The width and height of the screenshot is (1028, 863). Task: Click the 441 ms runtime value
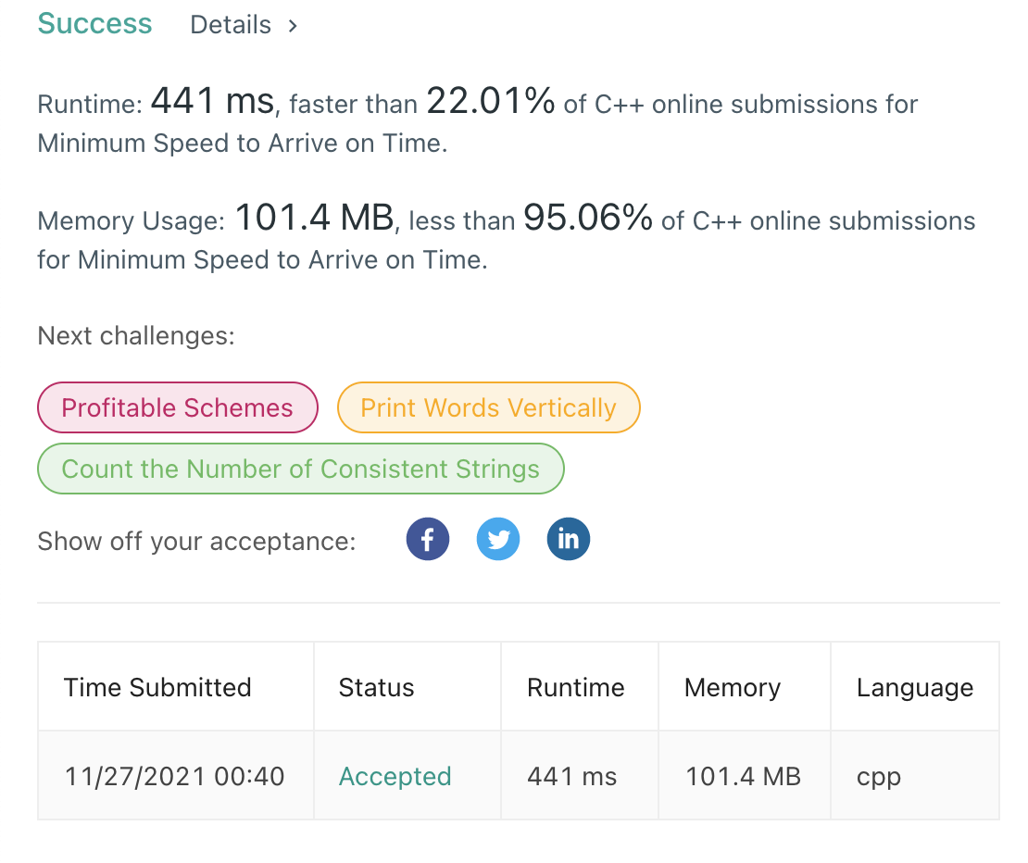(x=570, y=777)
